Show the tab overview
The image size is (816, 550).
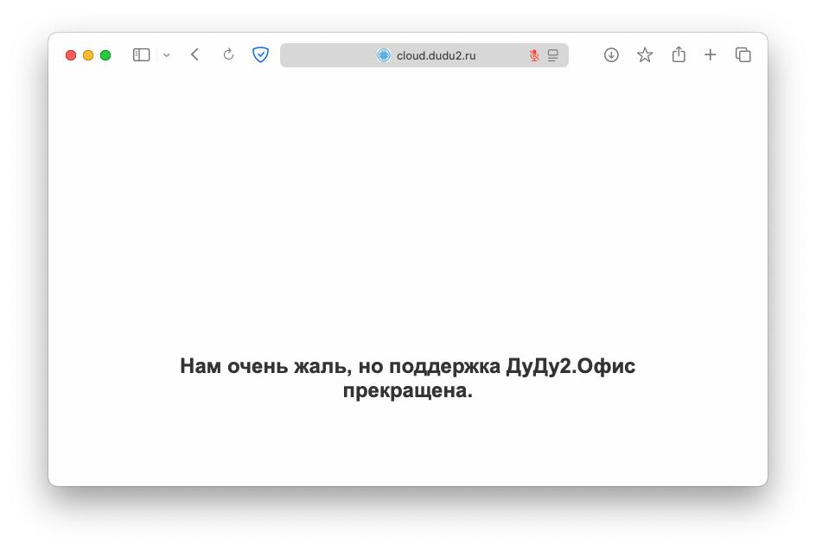click(x=743, y=55)
